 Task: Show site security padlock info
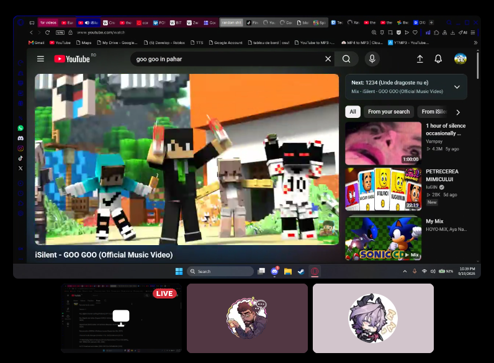(70, 32)
